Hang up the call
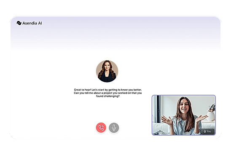Viewport: 231px width, 155px height. click(x=101, y=128)
